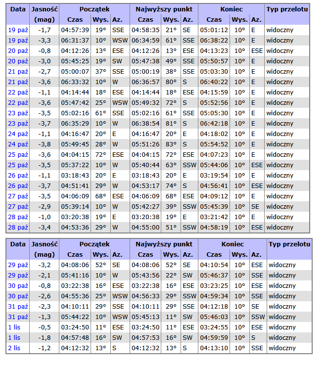The height and width of the screenshot is (370, 328).
Task: Click the elevation value 81°
Action: point(171,123)
